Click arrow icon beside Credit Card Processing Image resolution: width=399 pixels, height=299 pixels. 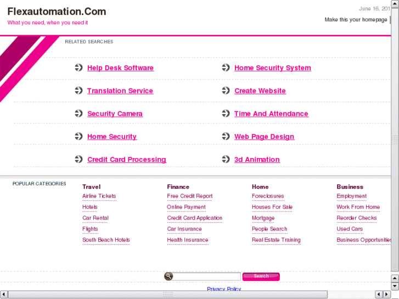pos(78,160)
